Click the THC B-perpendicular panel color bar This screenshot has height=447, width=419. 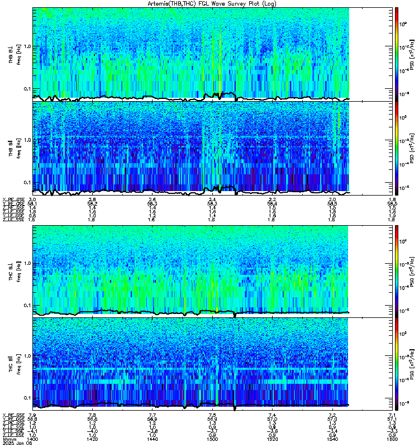tap(397, 272)
